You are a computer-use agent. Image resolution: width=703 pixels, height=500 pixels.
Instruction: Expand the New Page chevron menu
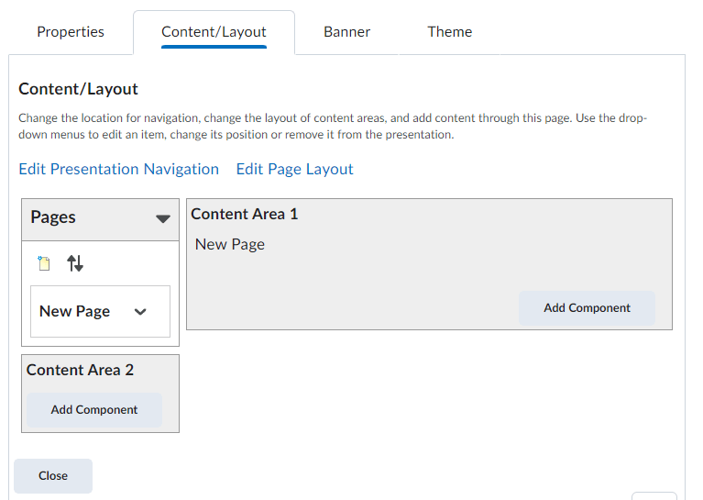(x=140, y=312)
